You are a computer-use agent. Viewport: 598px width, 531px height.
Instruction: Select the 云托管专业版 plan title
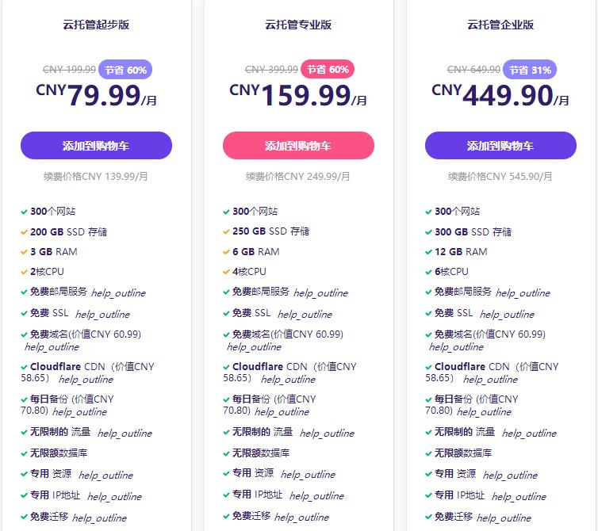click(x=298, y=25)
